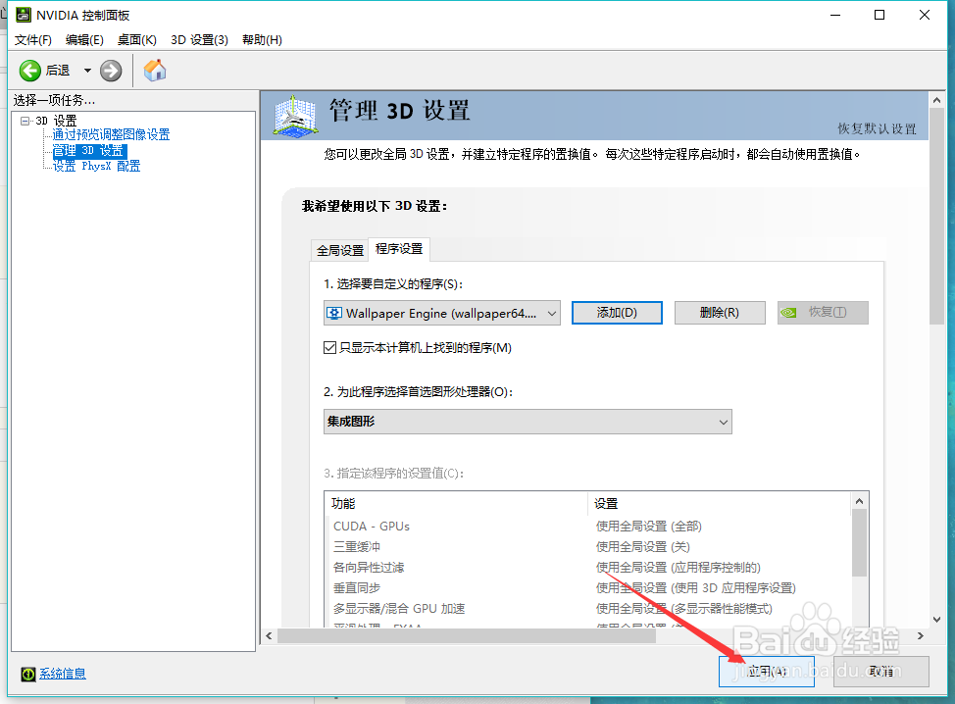Click the system information icon
This screenshot has width=955, height=704.
(x=28, y=674)
